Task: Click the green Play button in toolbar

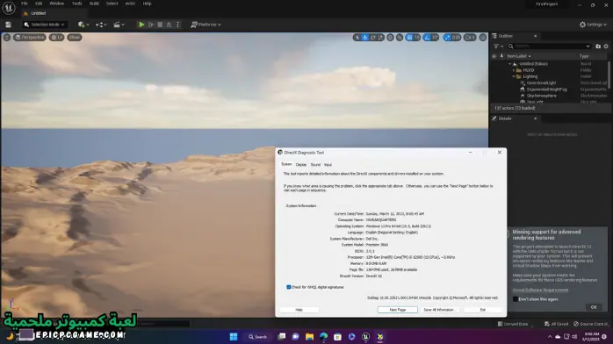Action: (x=141, y=25)
